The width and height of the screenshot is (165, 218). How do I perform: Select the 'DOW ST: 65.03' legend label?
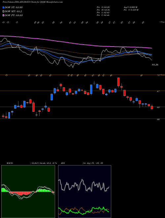point(14,7)
